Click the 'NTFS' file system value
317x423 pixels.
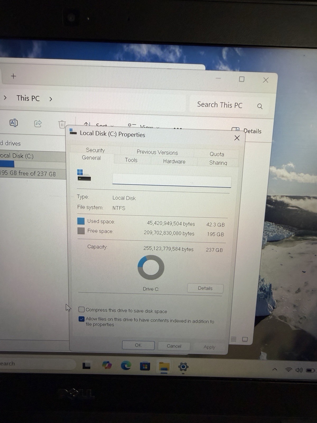(x=119, y=208)
